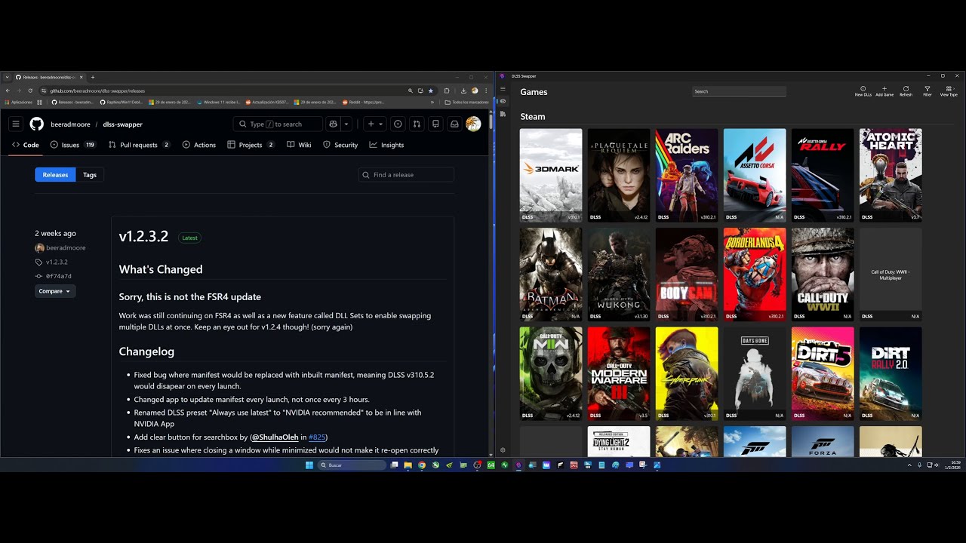Click the Add Game button

[884, 91]
